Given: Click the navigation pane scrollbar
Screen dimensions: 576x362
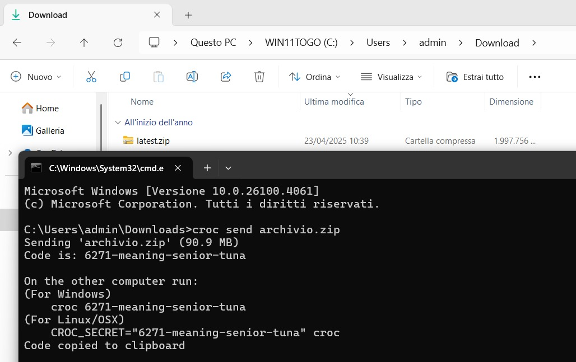Looking at the screenshot, I should (x=101, y=127).
